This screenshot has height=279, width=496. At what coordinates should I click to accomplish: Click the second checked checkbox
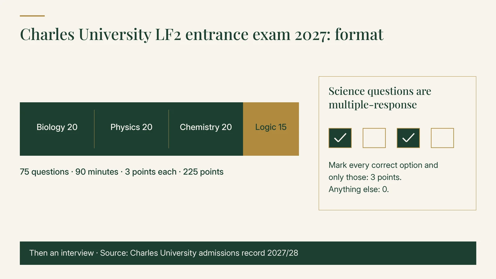(x=408, y=138)
